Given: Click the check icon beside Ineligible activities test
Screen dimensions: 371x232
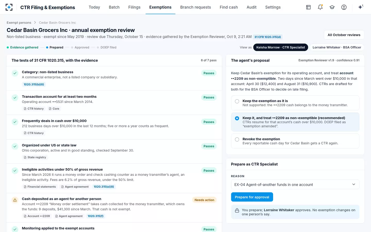Looking at the screenshot, I should (15, 171).
